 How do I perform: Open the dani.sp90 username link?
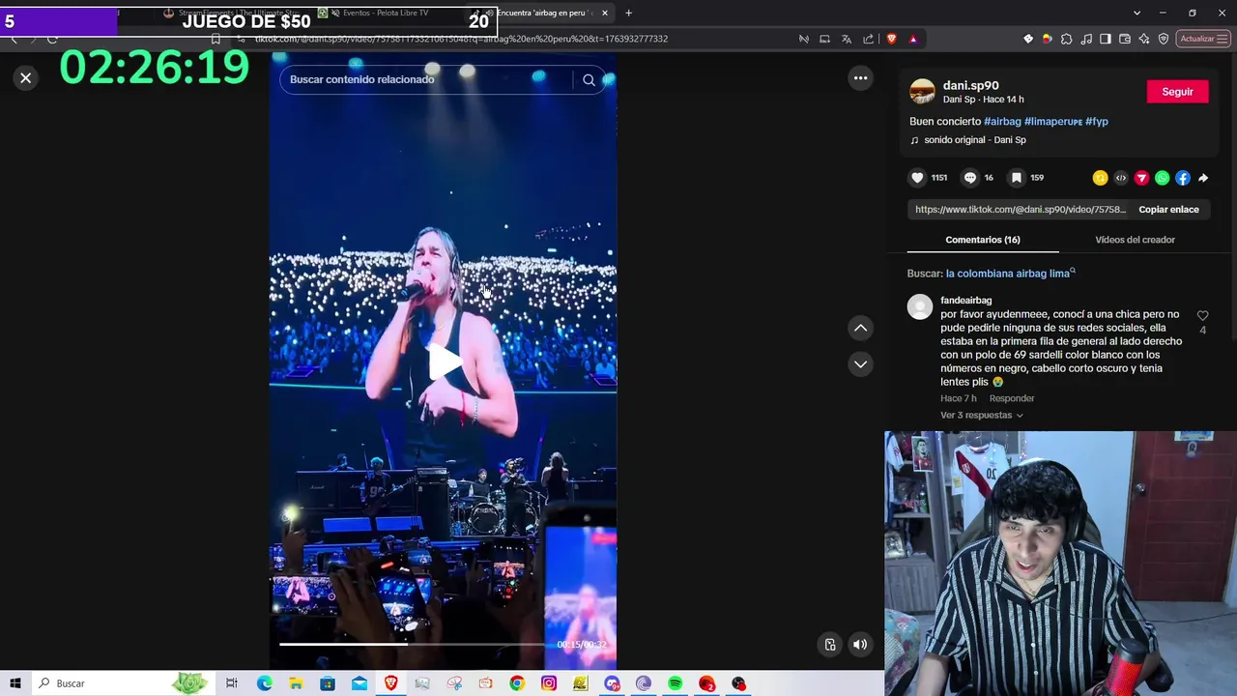tap(970, 85)
